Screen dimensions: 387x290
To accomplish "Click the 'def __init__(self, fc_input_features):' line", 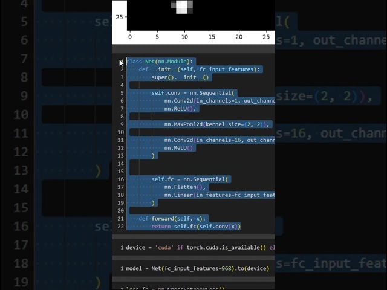I will pyautogui.click(x=199, y=69).
